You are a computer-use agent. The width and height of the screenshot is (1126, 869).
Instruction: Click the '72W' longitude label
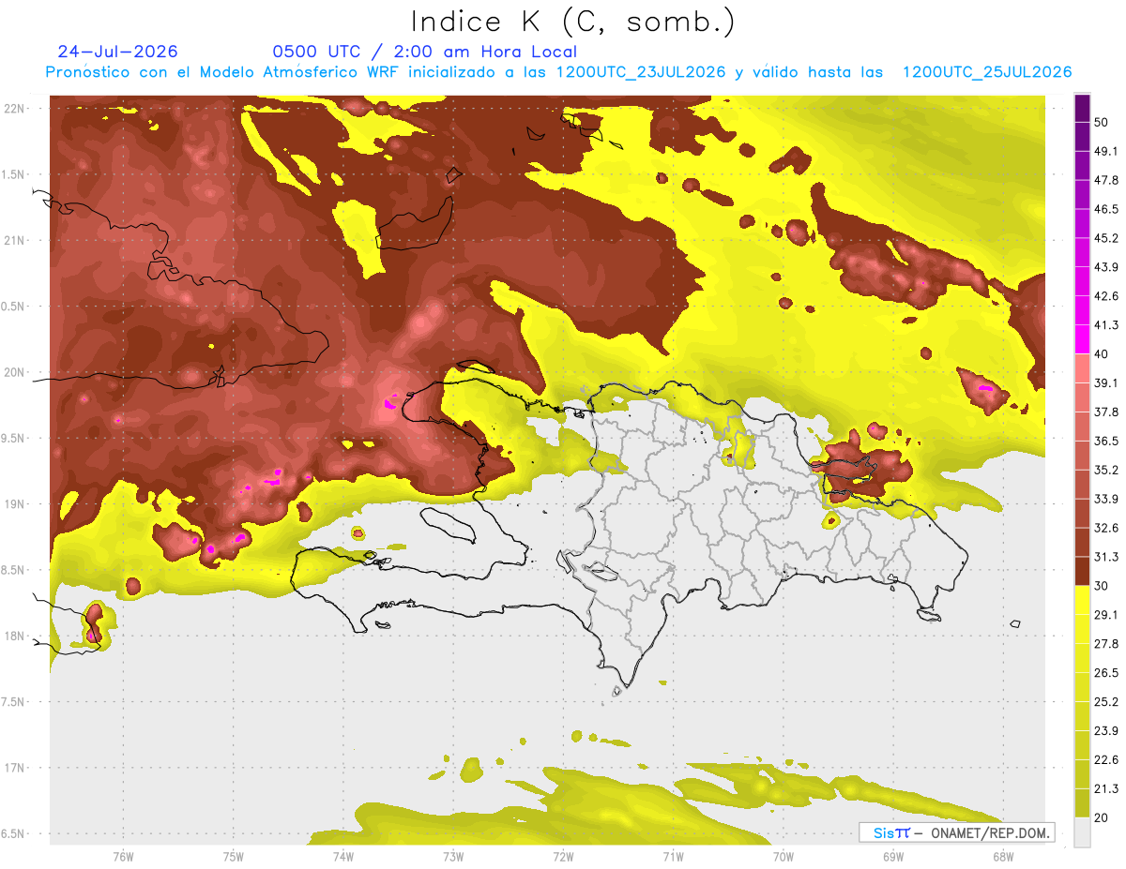(563, 857)
